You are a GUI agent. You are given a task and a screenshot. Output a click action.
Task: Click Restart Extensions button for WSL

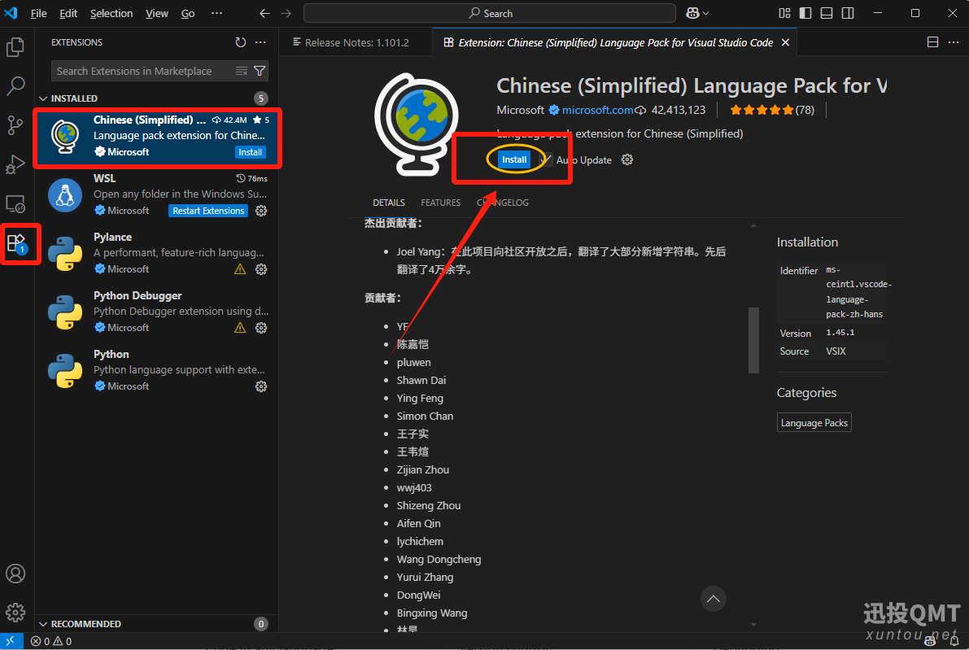(208, 211)
